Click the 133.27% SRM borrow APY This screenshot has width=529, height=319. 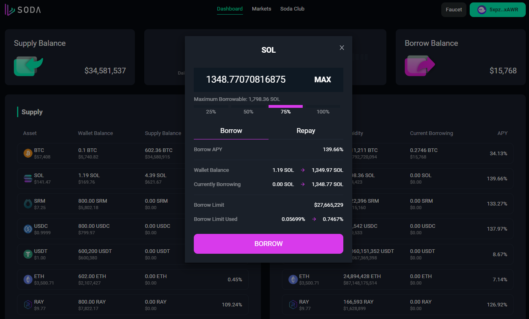coord(497,204)
